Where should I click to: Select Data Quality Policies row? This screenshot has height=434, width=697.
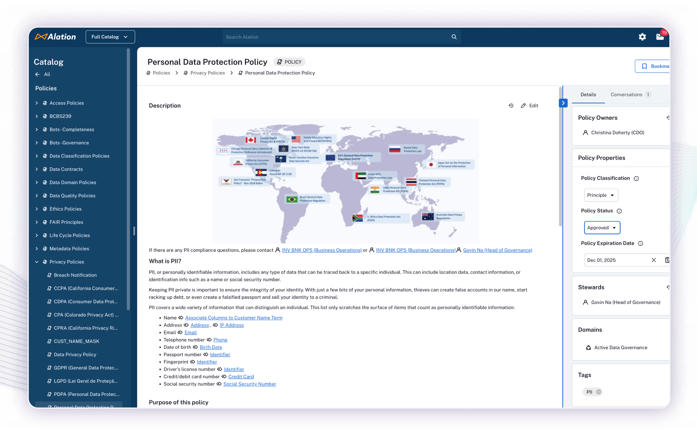72,196
